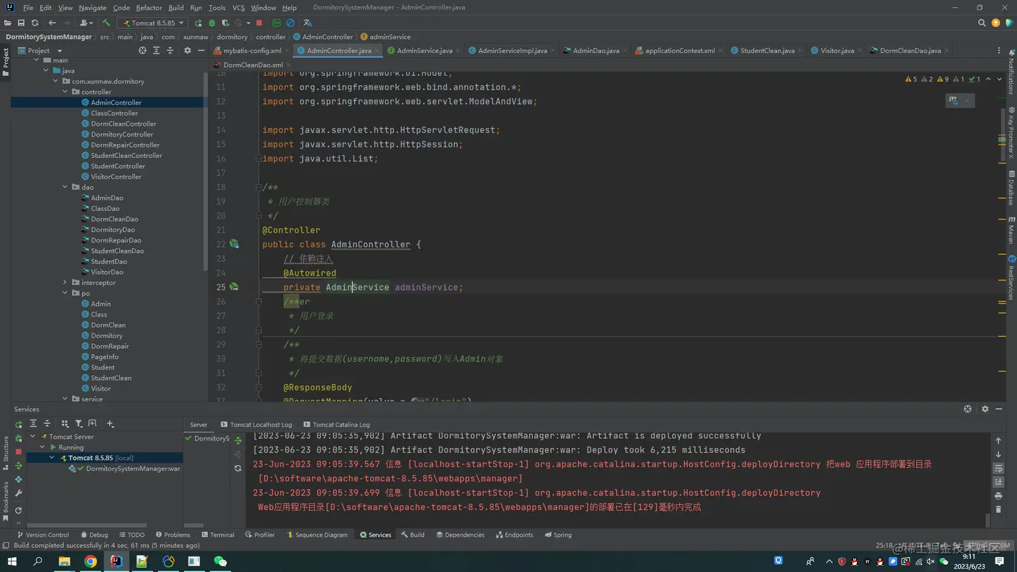Collapse the po package folder

(65, 294)
